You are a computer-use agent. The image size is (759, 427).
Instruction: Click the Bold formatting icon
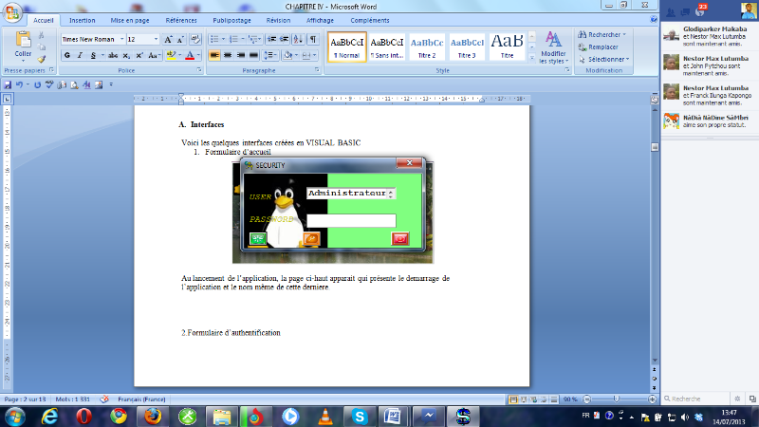coord(66,56)
